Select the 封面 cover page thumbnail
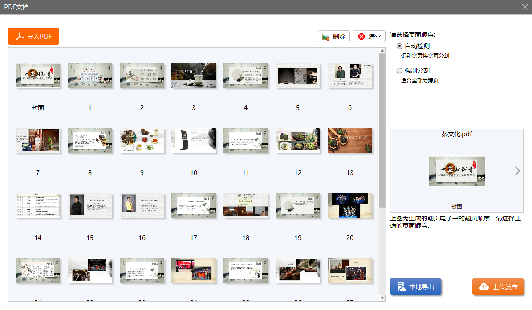Screen dimensions: 532x310 pyautogui.click(x=38, y=75)
